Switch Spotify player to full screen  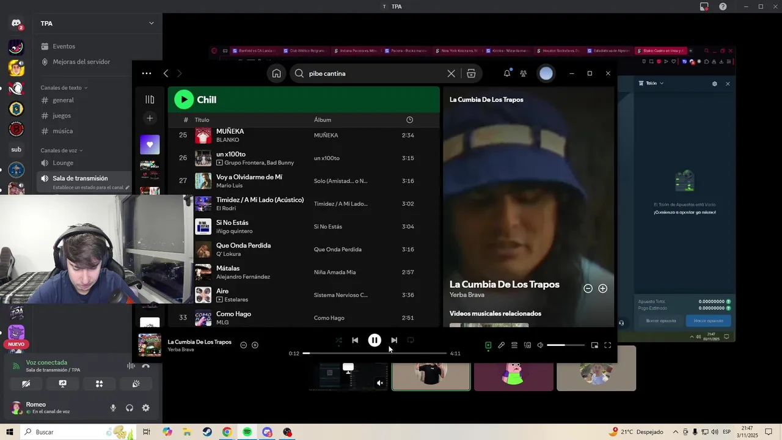point(608,345)
